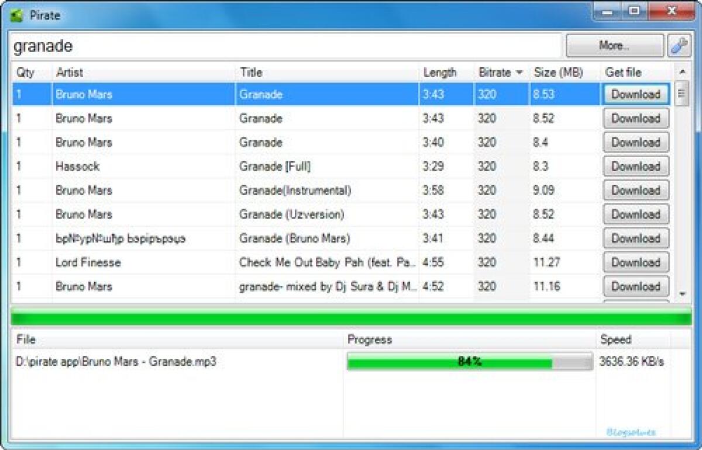Click the Get file column header
The image size is (702, 450).
pos(623,72)
